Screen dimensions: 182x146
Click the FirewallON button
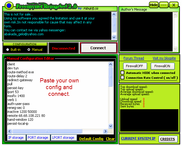click(x=163, y=66)
